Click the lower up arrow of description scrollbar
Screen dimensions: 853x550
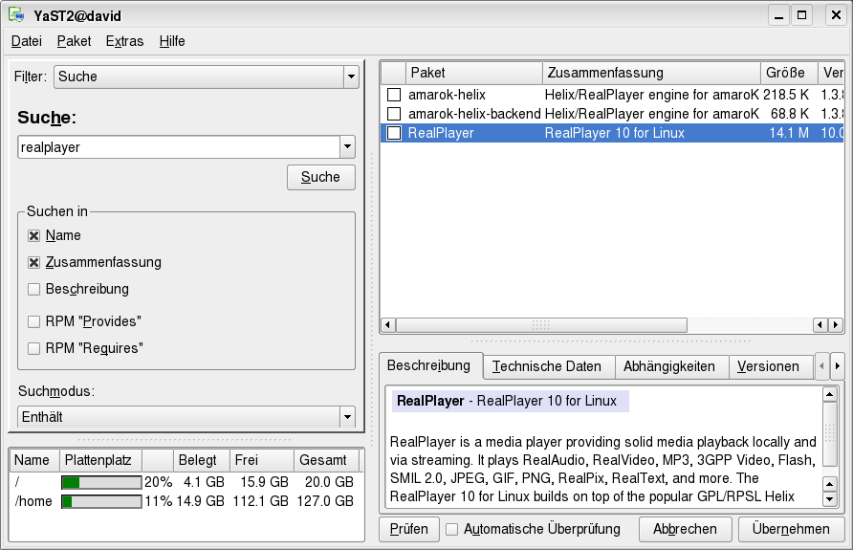coord(830,484)
